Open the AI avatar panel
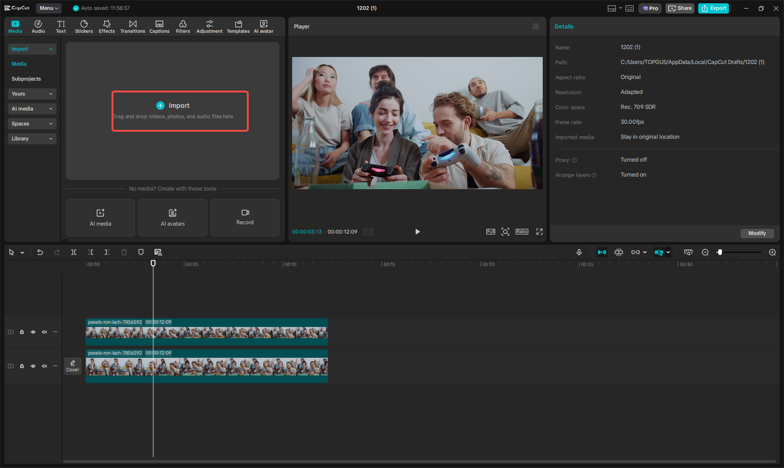This screenshot has height=468, width=784. (264, 26)
